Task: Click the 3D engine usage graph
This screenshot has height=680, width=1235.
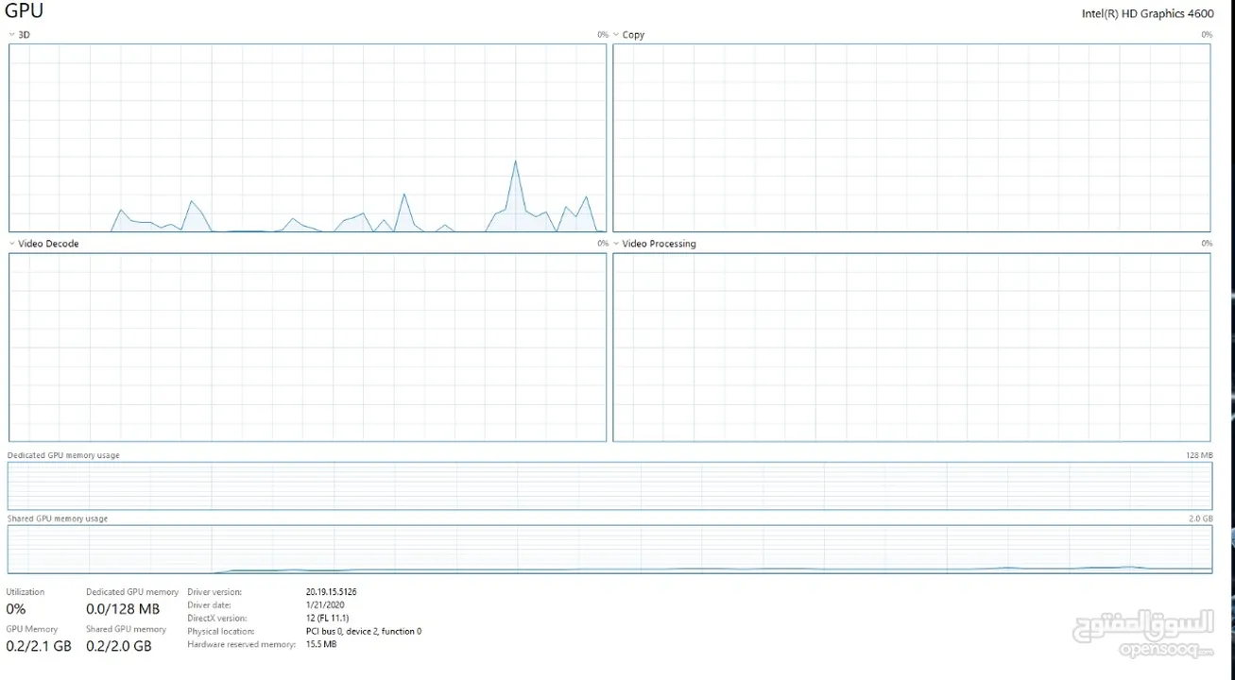Action: (x=307, y=138)
